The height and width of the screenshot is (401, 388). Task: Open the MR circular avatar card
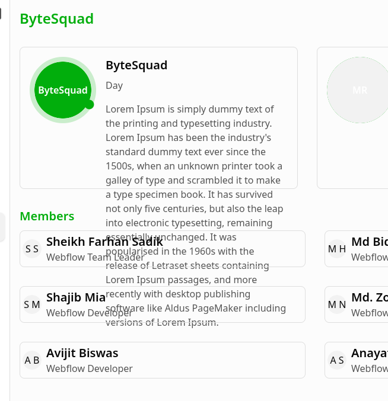pos(360,90)
